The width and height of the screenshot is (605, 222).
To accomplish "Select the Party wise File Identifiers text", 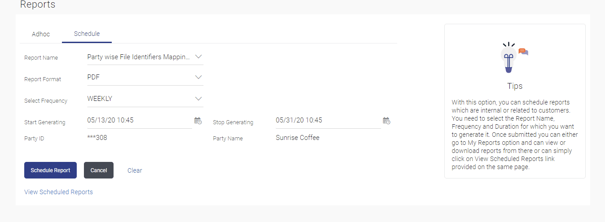I will click(x=138, y=57).
